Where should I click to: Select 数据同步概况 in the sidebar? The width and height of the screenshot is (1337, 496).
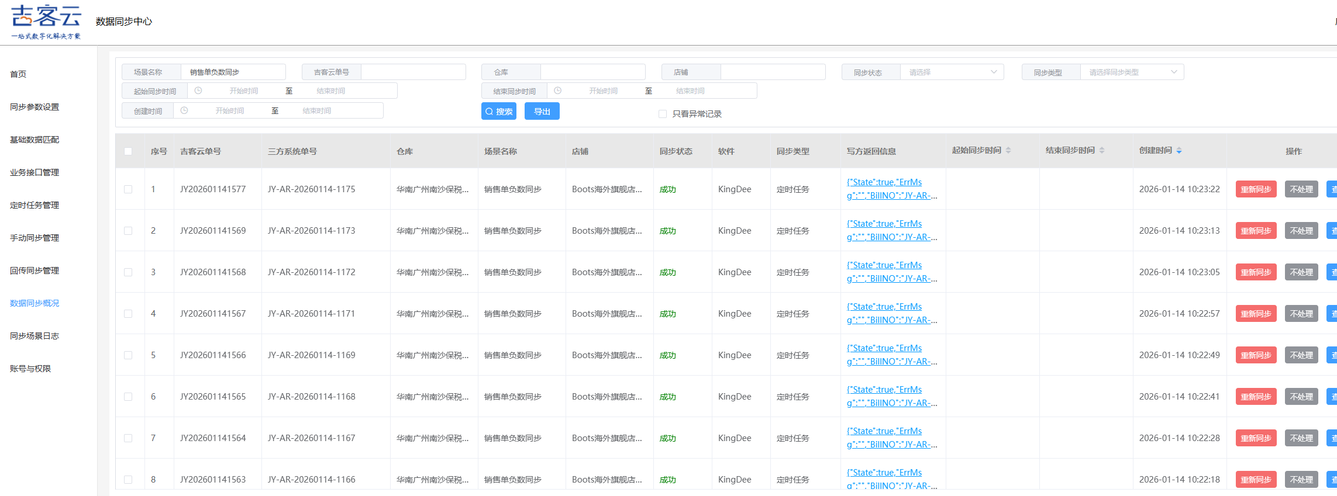(35, 303)
